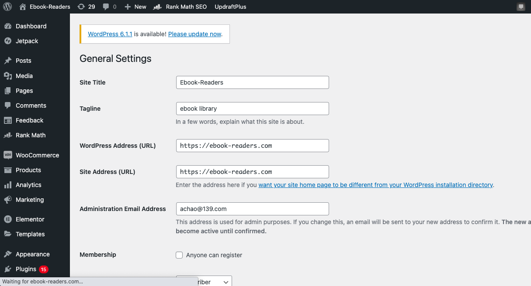
Task: Open the Pages menu label
Action: (x=24, y=91)
